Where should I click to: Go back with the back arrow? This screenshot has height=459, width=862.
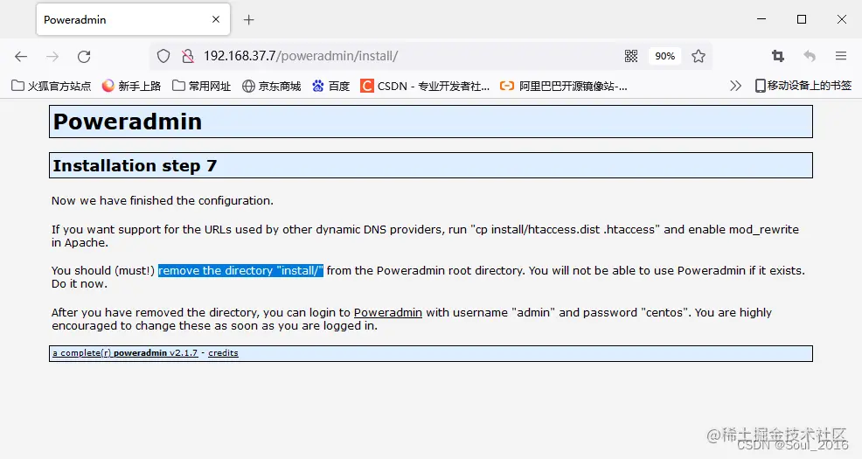21,56
